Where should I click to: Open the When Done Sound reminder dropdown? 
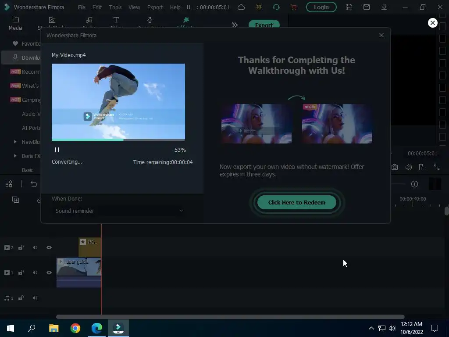[119, 211]
